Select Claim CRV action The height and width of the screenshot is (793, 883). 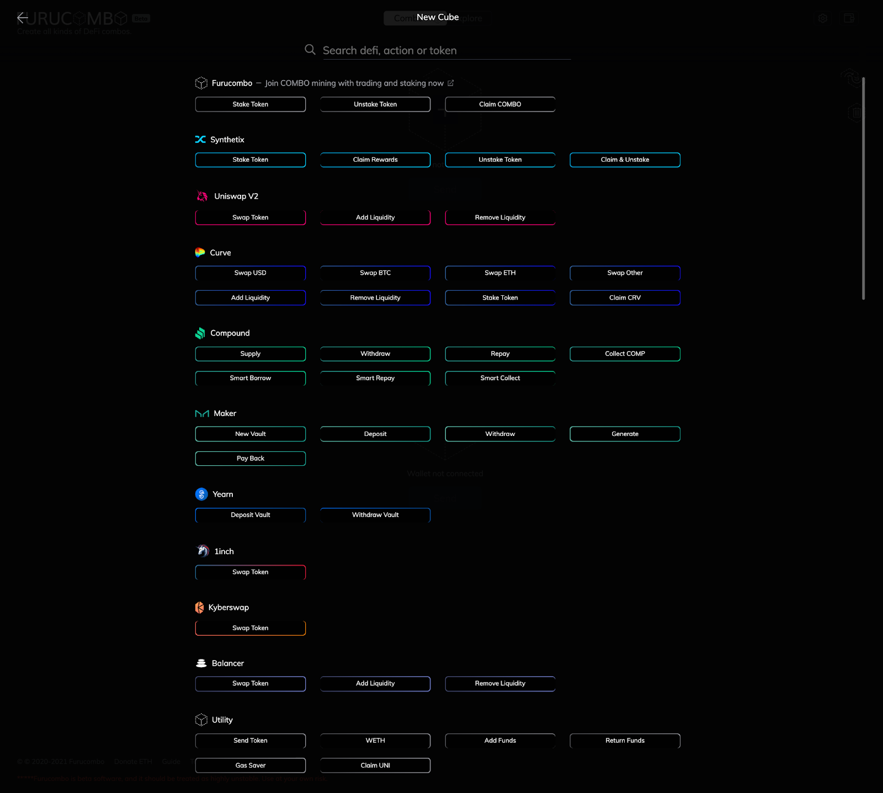point(625,298)
